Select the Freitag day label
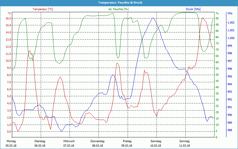The width and height of the screenshot is (238, 149). 127,141
